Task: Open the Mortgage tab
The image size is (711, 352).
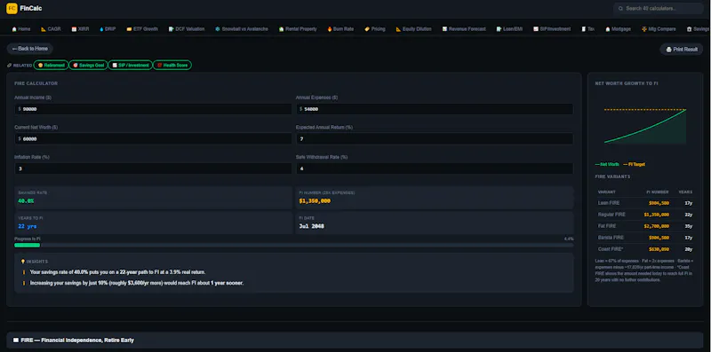Action: tap(618, 29)
